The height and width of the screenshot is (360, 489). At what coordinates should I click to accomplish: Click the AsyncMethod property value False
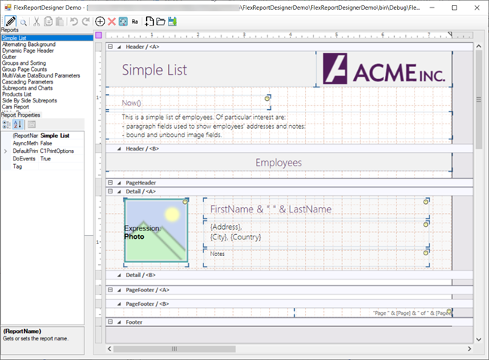(47, 143)
